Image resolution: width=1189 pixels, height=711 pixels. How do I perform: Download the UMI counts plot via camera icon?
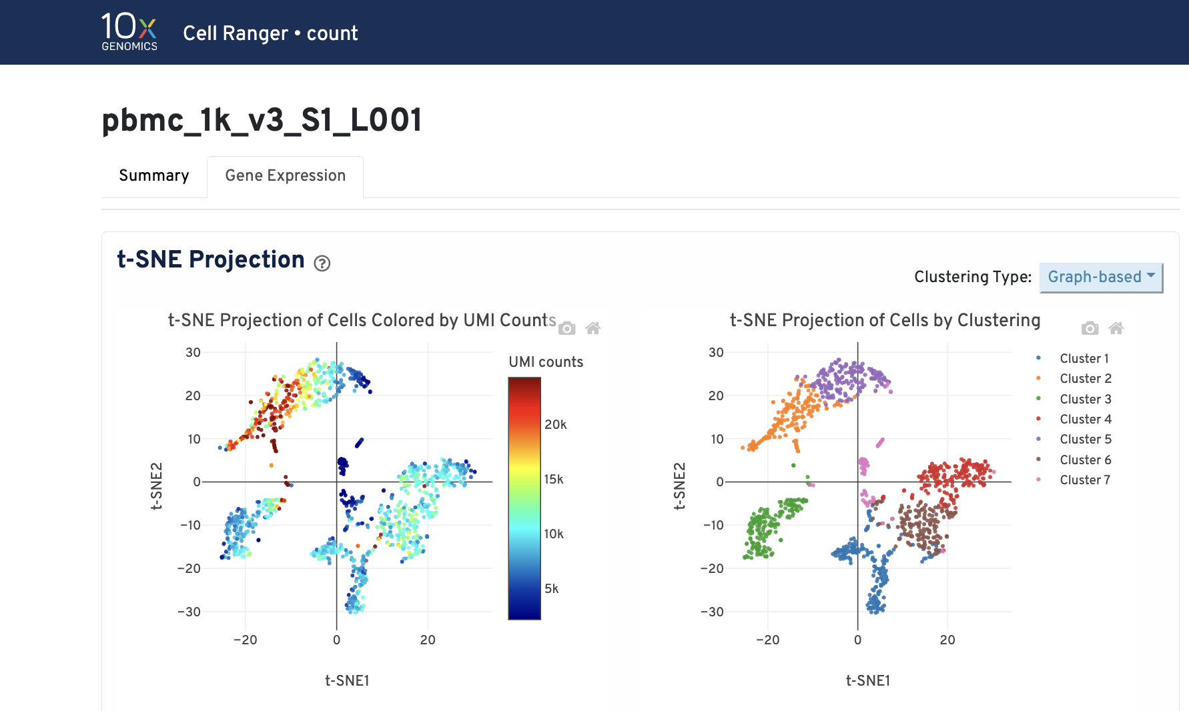[x=567, y=328]
